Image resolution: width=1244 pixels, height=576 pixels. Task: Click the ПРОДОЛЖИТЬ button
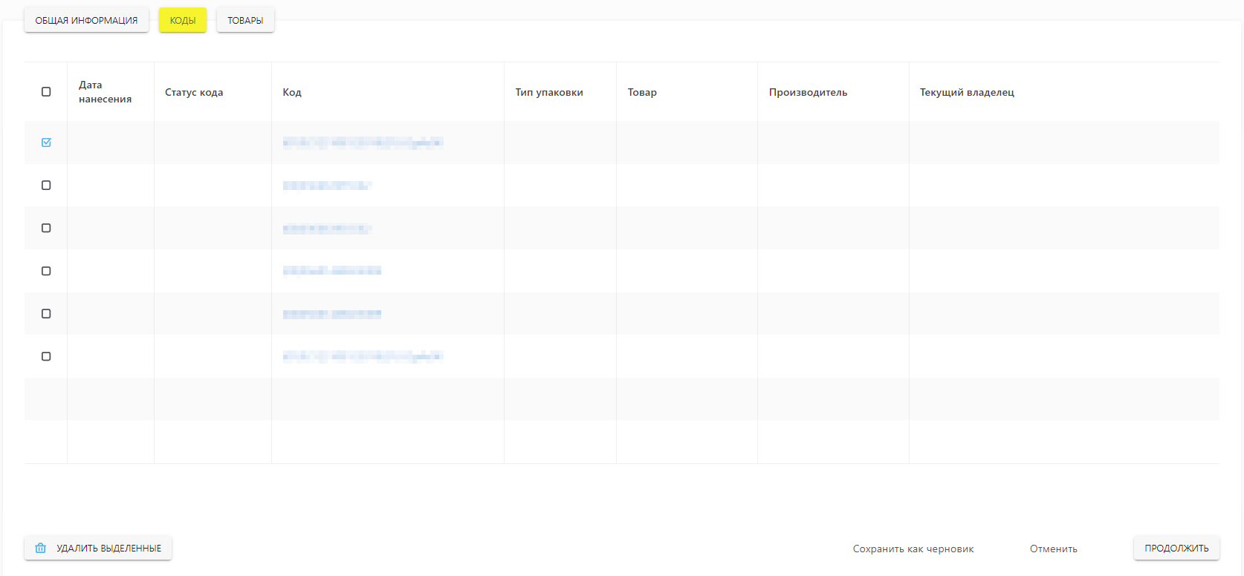pyautogui.click(x=1176, y=548)
